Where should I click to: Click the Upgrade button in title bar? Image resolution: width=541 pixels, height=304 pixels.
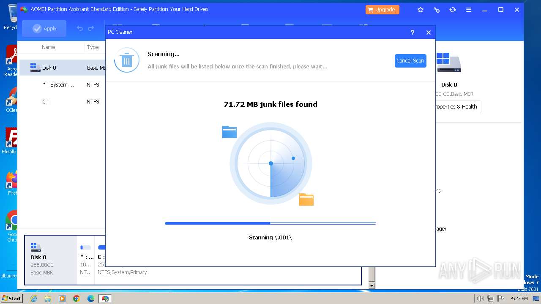click(383, 10)
